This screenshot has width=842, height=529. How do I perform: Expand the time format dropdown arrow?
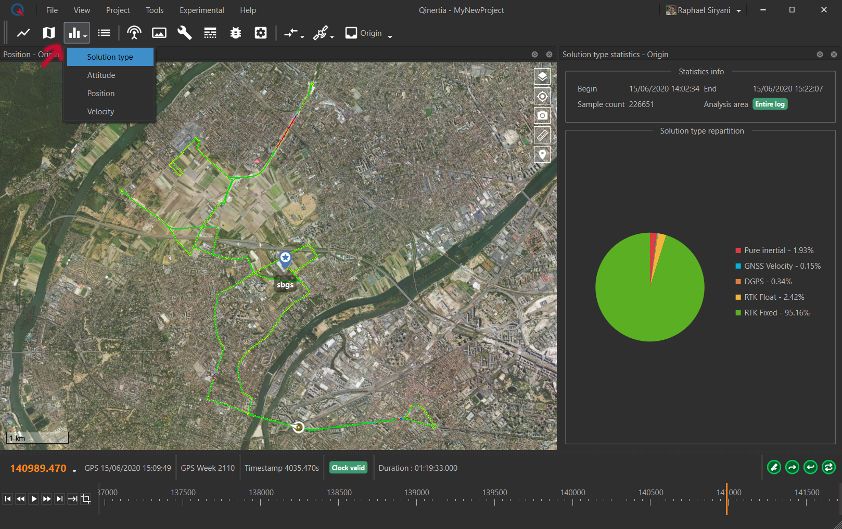74,470
